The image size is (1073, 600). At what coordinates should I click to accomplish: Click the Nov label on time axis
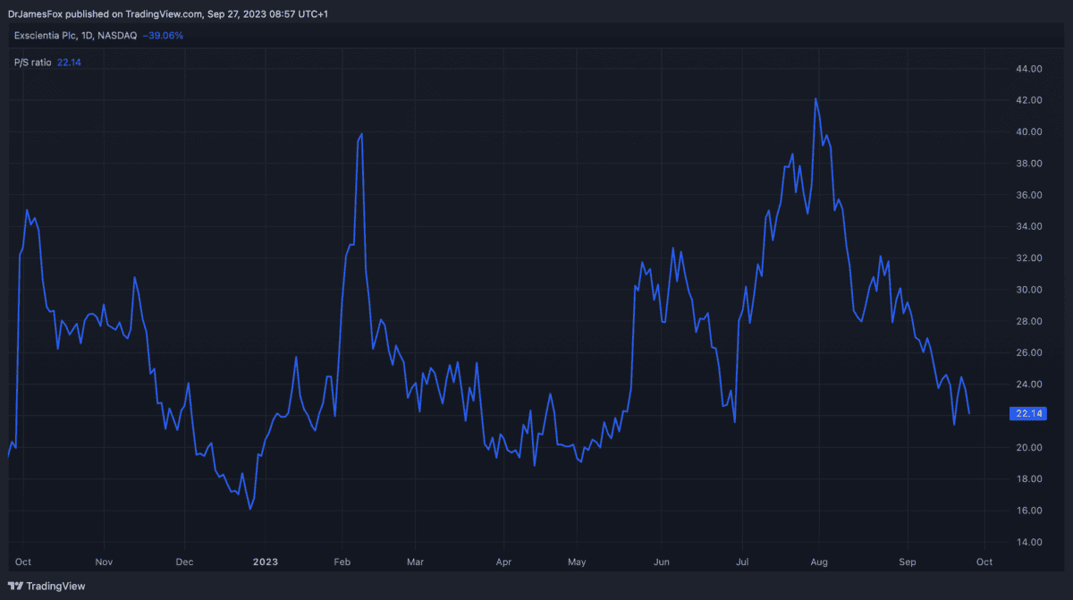104,562
